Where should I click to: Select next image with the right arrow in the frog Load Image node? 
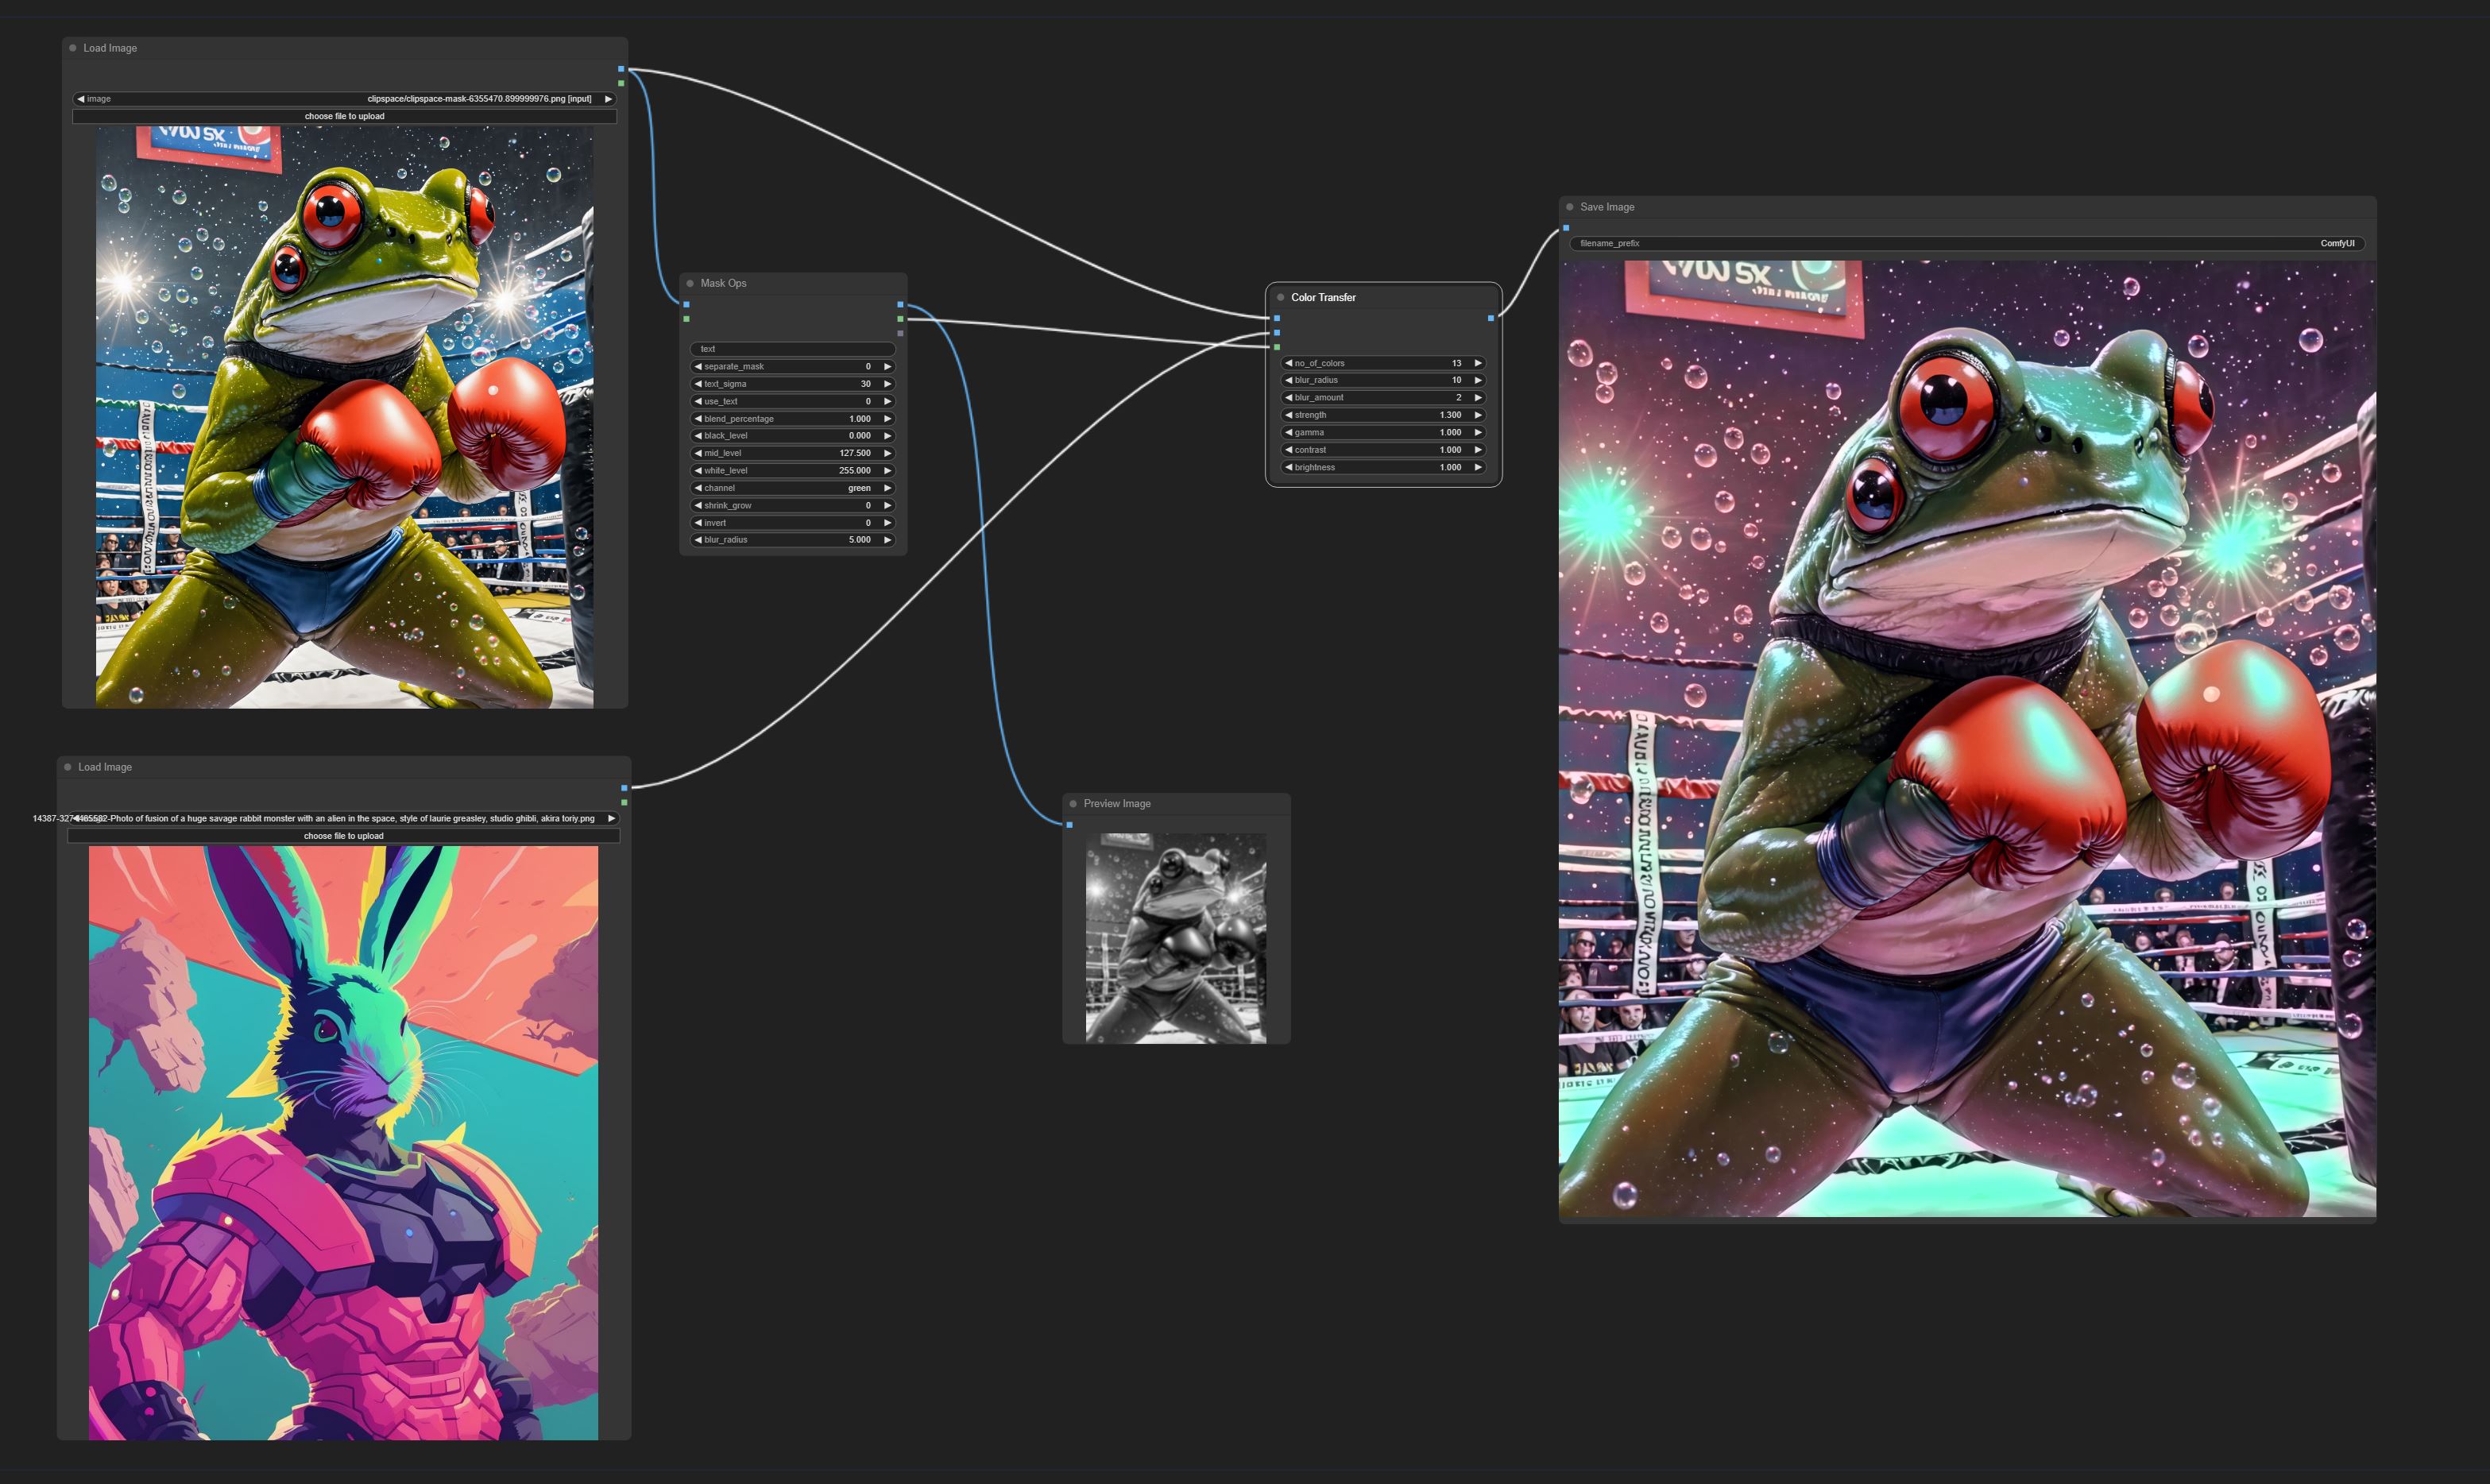(607, 99)
